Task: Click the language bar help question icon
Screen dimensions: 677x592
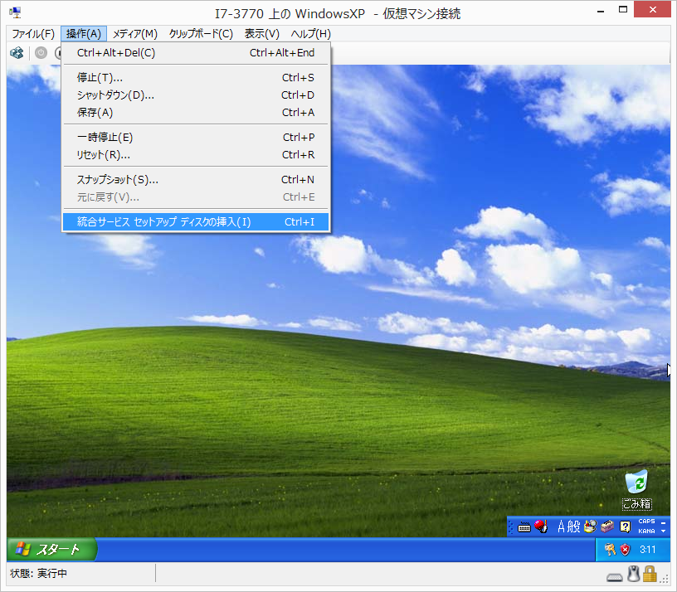Action: coord(625,526)
